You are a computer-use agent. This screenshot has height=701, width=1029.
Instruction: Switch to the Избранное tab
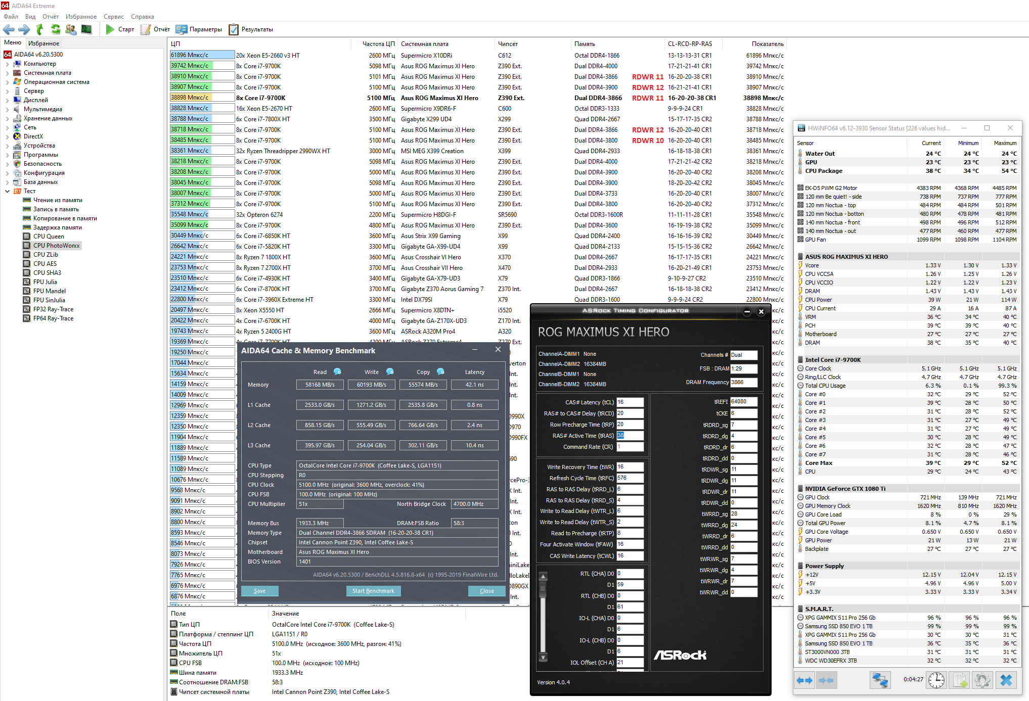(x=43, y=43)
